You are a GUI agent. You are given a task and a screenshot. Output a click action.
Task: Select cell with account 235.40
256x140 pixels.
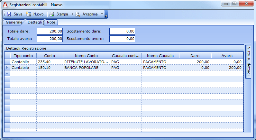(50, 62)
